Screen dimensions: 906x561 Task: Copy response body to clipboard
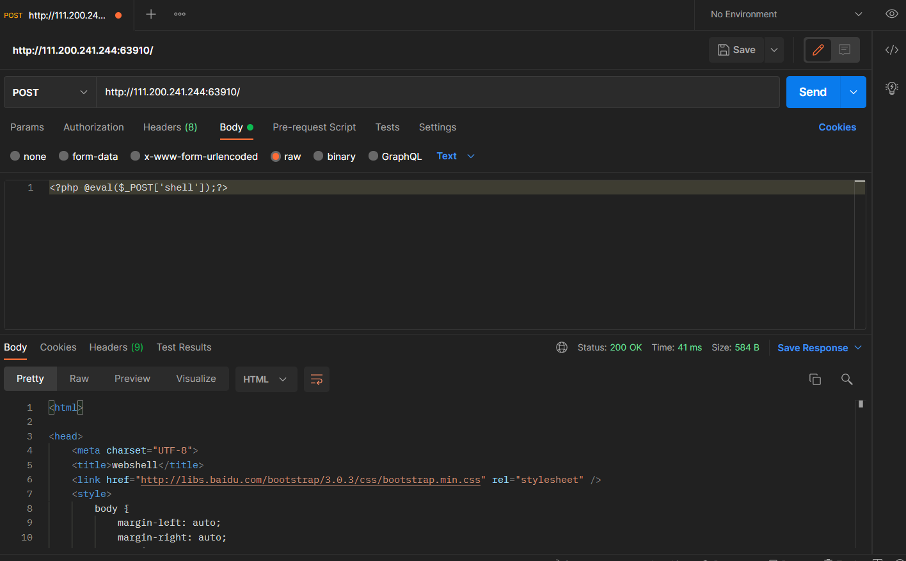(x=815, y=379)
